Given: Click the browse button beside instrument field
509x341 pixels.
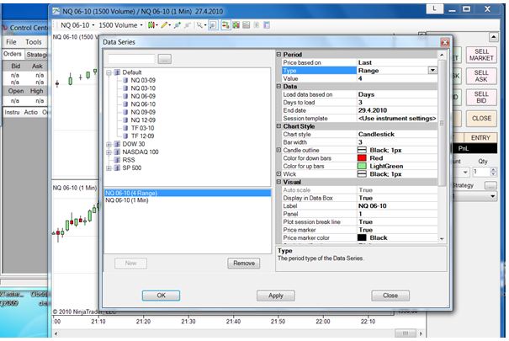Looking at the screenshot, I should pyautogui.click(x=164, y=59).
